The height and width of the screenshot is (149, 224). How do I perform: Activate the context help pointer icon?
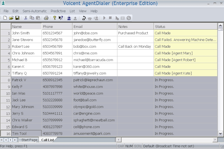[x=61, y=18]
